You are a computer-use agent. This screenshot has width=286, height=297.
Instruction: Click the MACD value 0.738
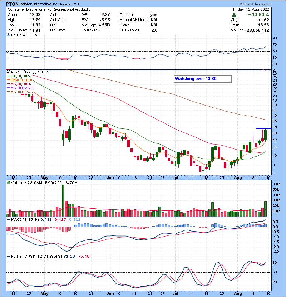coord(46,220)
